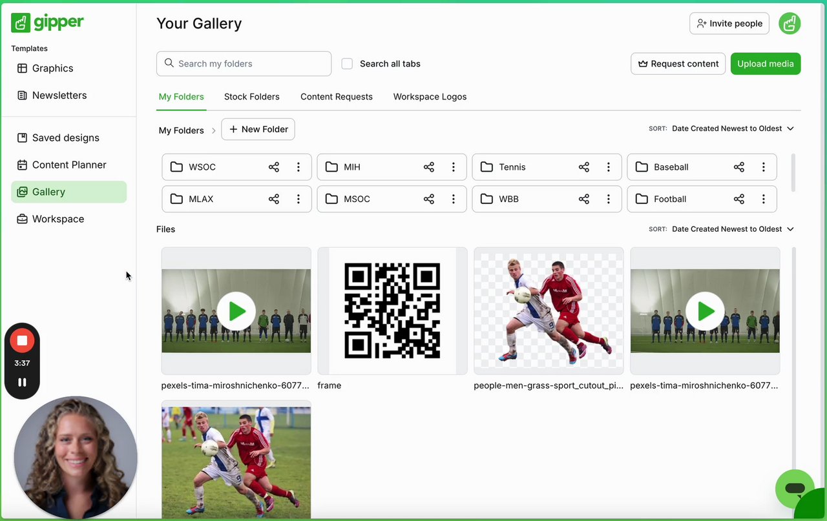The height and width of the screenshot is (521, 827).
Task: Pause the screen recording
Action: 22,382
